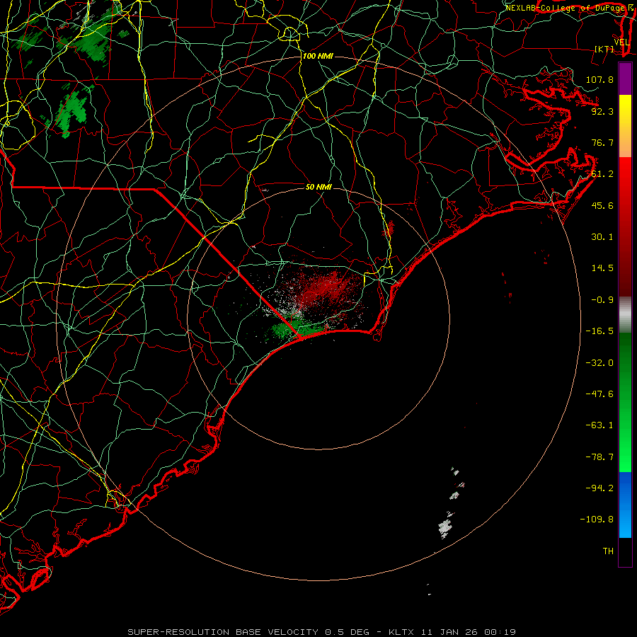Image resolution: width=637 pixels, height=637 pixels.
Task: Select the -32.0 velocity scale value
Action: click(599, 363)
